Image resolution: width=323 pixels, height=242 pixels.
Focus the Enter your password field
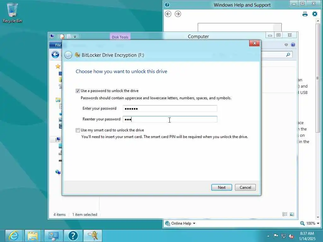[170, 108]
